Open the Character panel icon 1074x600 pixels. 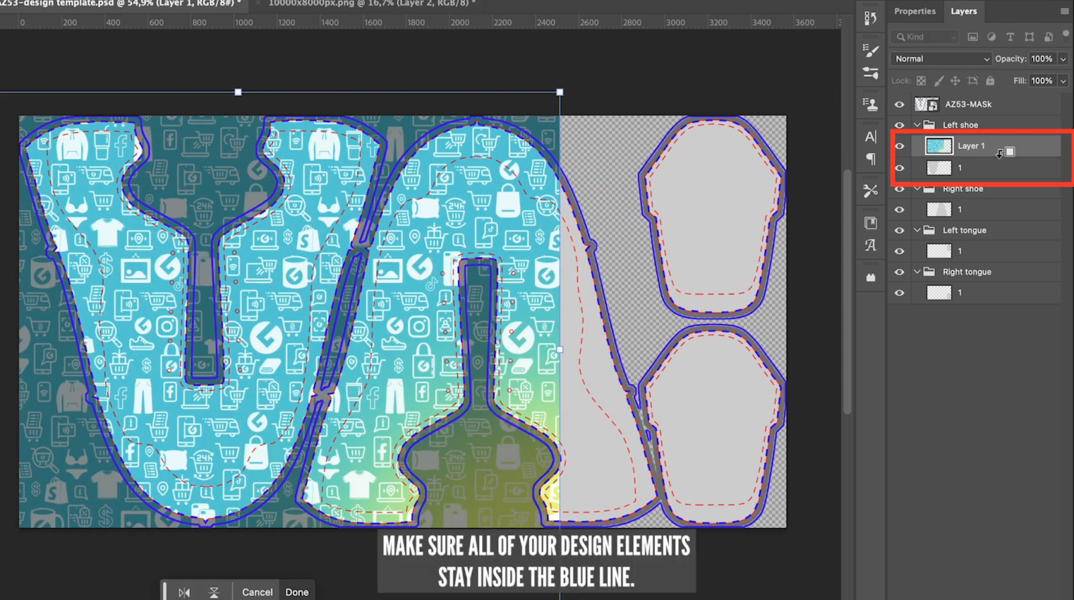coord(871,136)
